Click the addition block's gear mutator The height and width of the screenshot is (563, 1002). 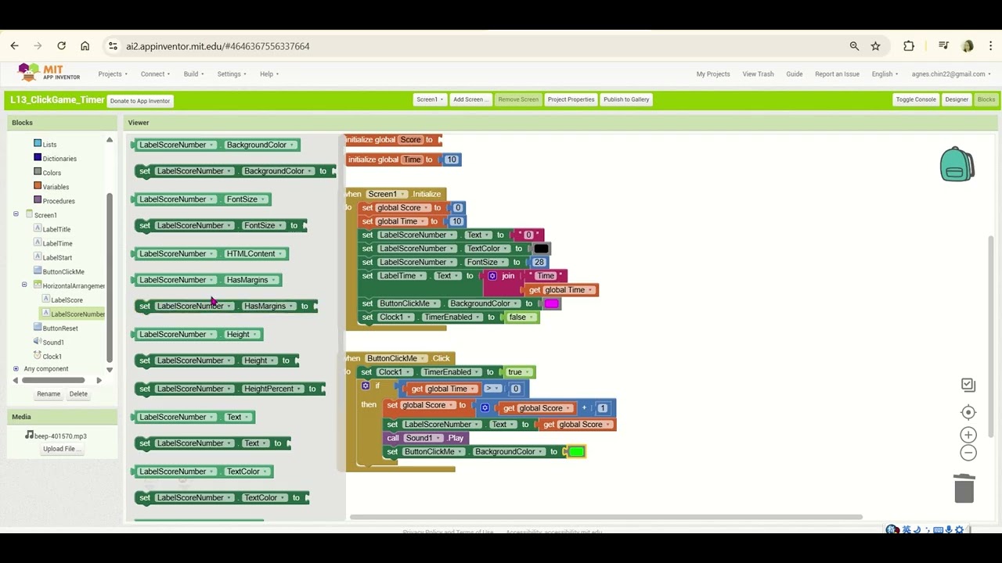pyautogui.click(x=485, y=408)
